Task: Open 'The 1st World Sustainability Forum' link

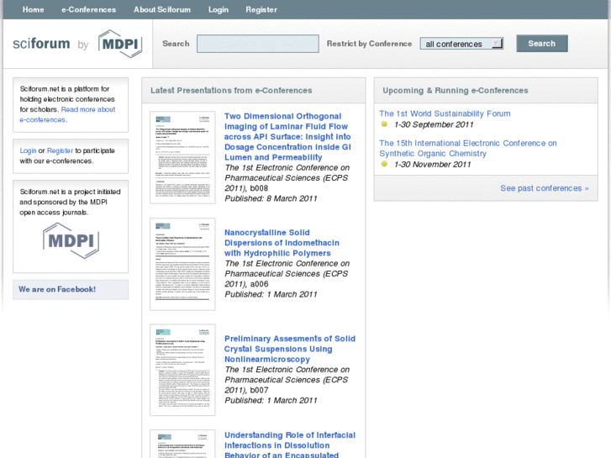Action: pyautogui.click(x=445, y=113)
